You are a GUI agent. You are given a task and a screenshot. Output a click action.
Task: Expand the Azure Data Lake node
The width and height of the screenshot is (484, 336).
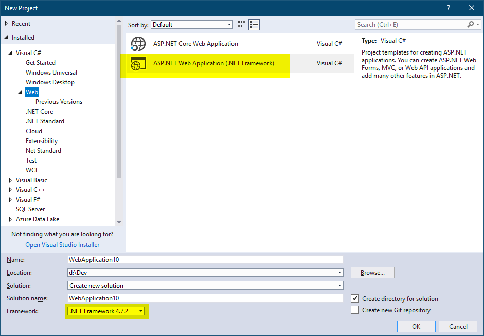pyautogui.click(x=10, y=219)
